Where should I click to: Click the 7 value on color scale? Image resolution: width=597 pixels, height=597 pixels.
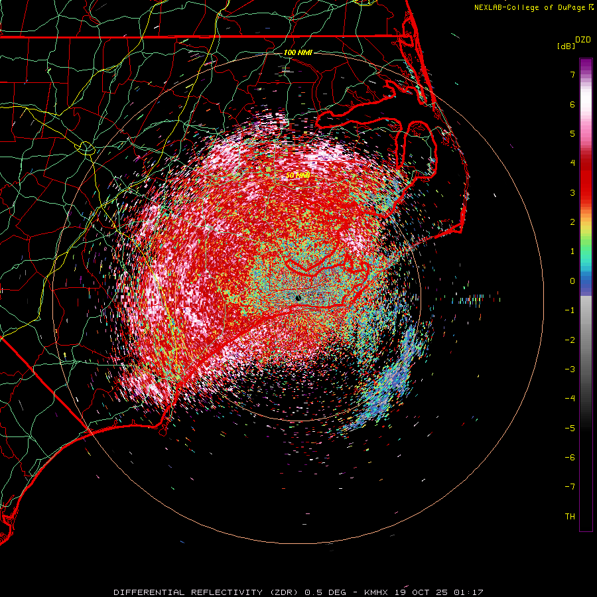point(572,74)
